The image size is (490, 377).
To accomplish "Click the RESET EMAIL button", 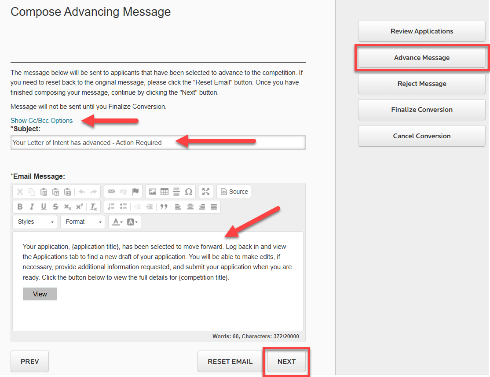I will (x=230, y=361).
